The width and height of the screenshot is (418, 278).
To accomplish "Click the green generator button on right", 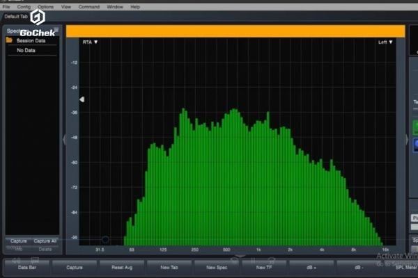I will click(x=415, y=127).
